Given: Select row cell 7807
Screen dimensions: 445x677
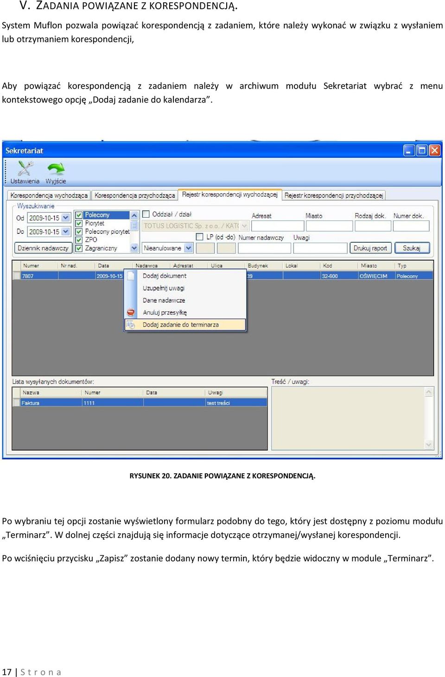Looking at the screenshot, I should click(39, 276).
